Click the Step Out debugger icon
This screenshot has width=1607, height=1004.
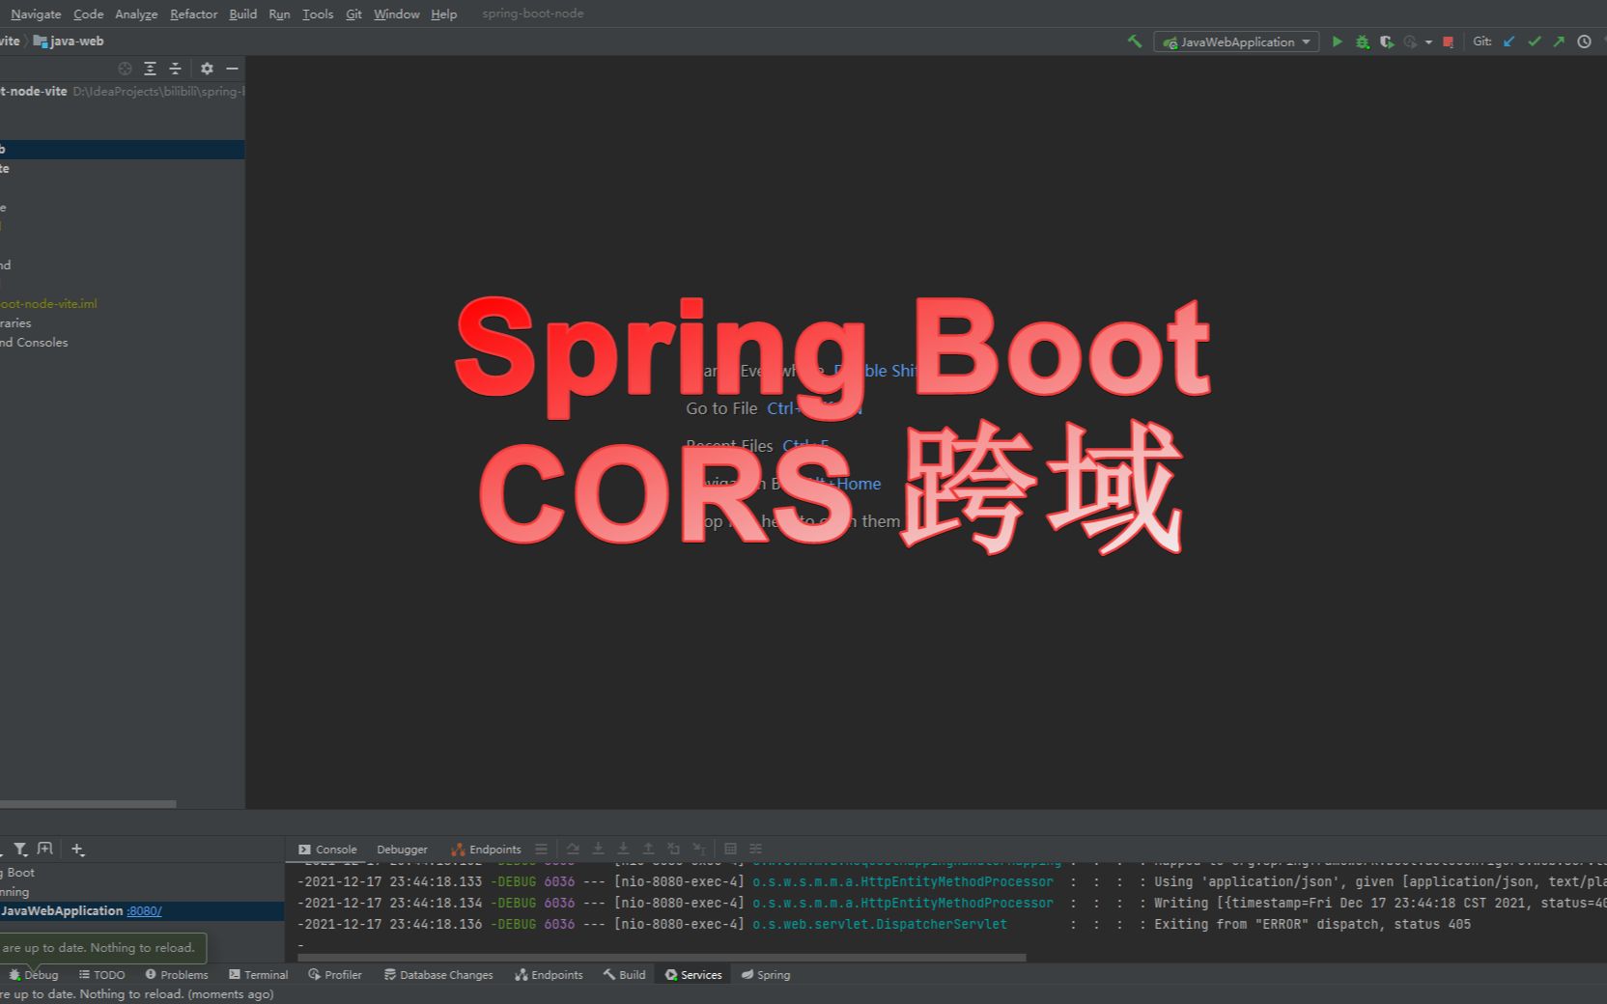[648, 850]
